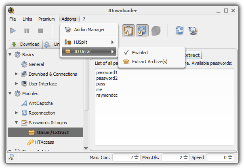
Task: Switch to the Download tab
Action: (25, 44)
